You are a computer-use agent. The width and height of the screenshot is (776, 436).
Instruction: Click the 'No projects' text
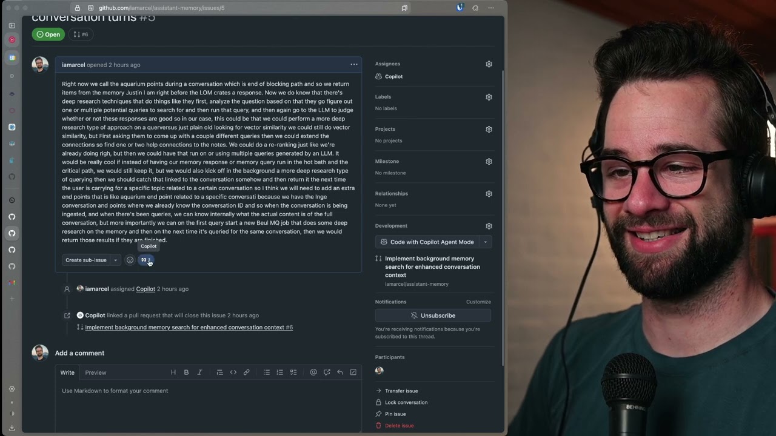point(389,140)
